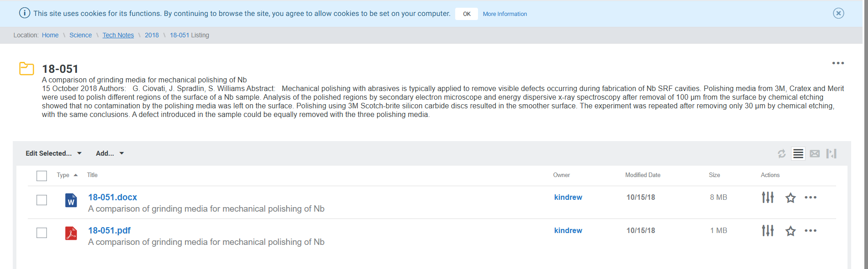The width and height of the screenshot is (868, 269).
Task: Check the select-all checkbox in header
Action: [x=41, y=176]
